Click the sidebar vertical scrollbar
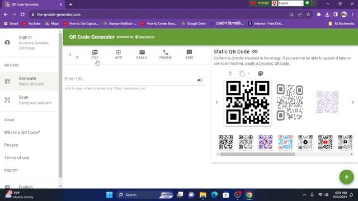 coord(60,105)
